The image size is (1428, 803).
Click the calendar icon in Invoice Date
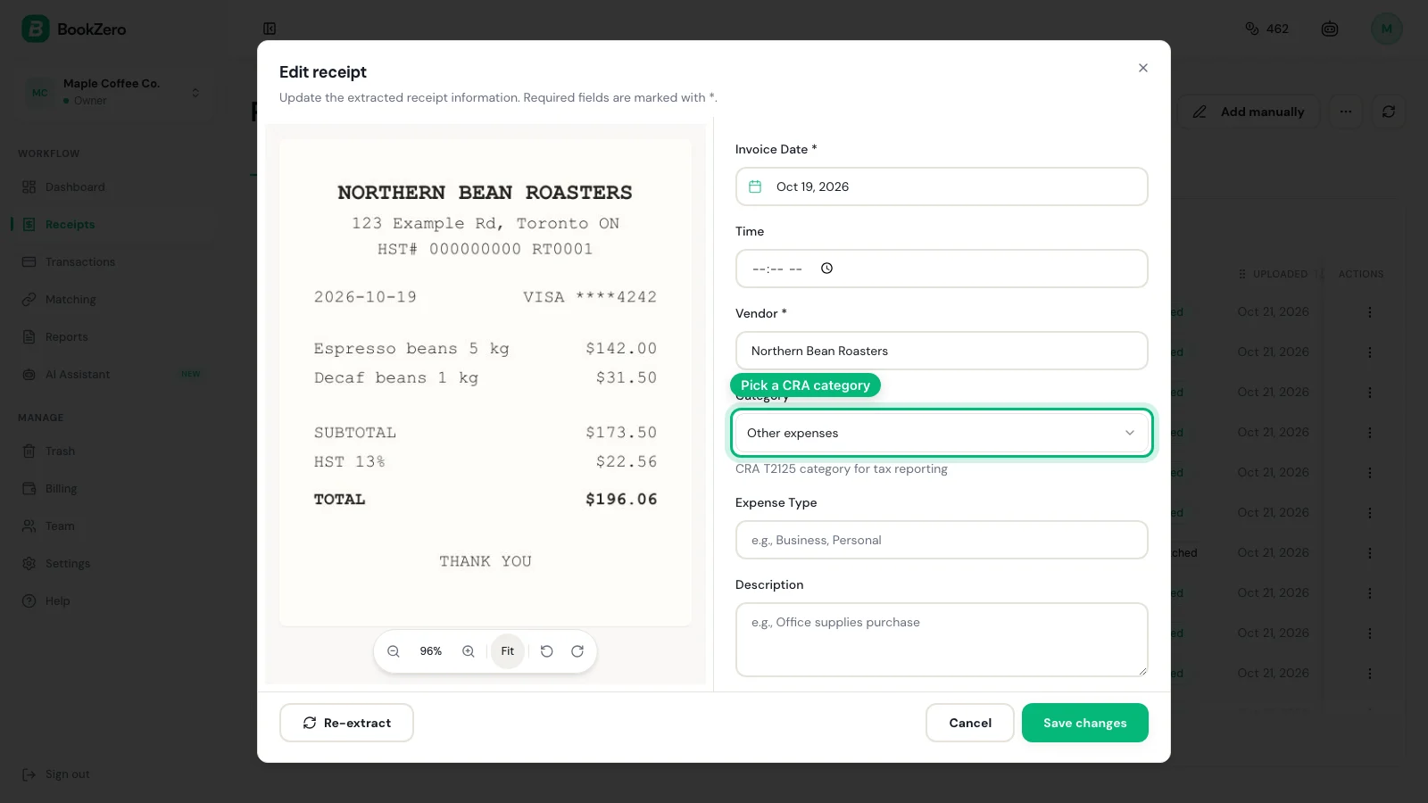click(755, 186)
